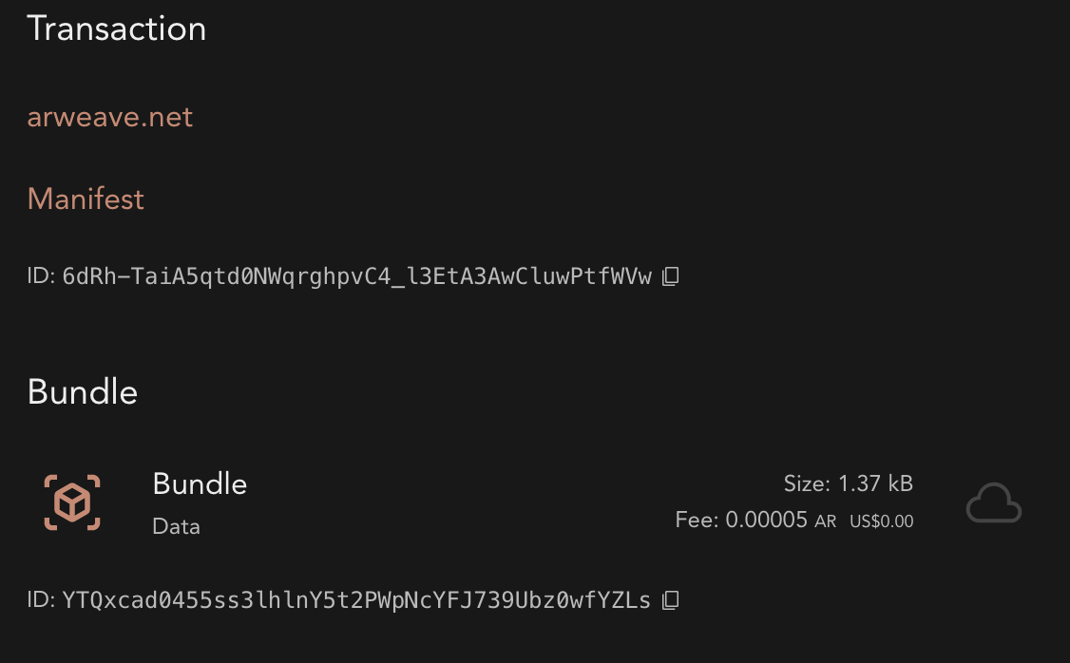Click the Bundle title text

click(200, 484)
